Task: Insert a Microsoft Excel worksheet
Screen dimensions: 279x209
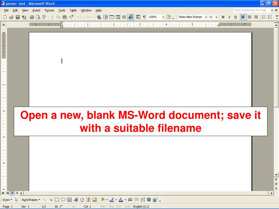Action: click(x=118, y=17)
